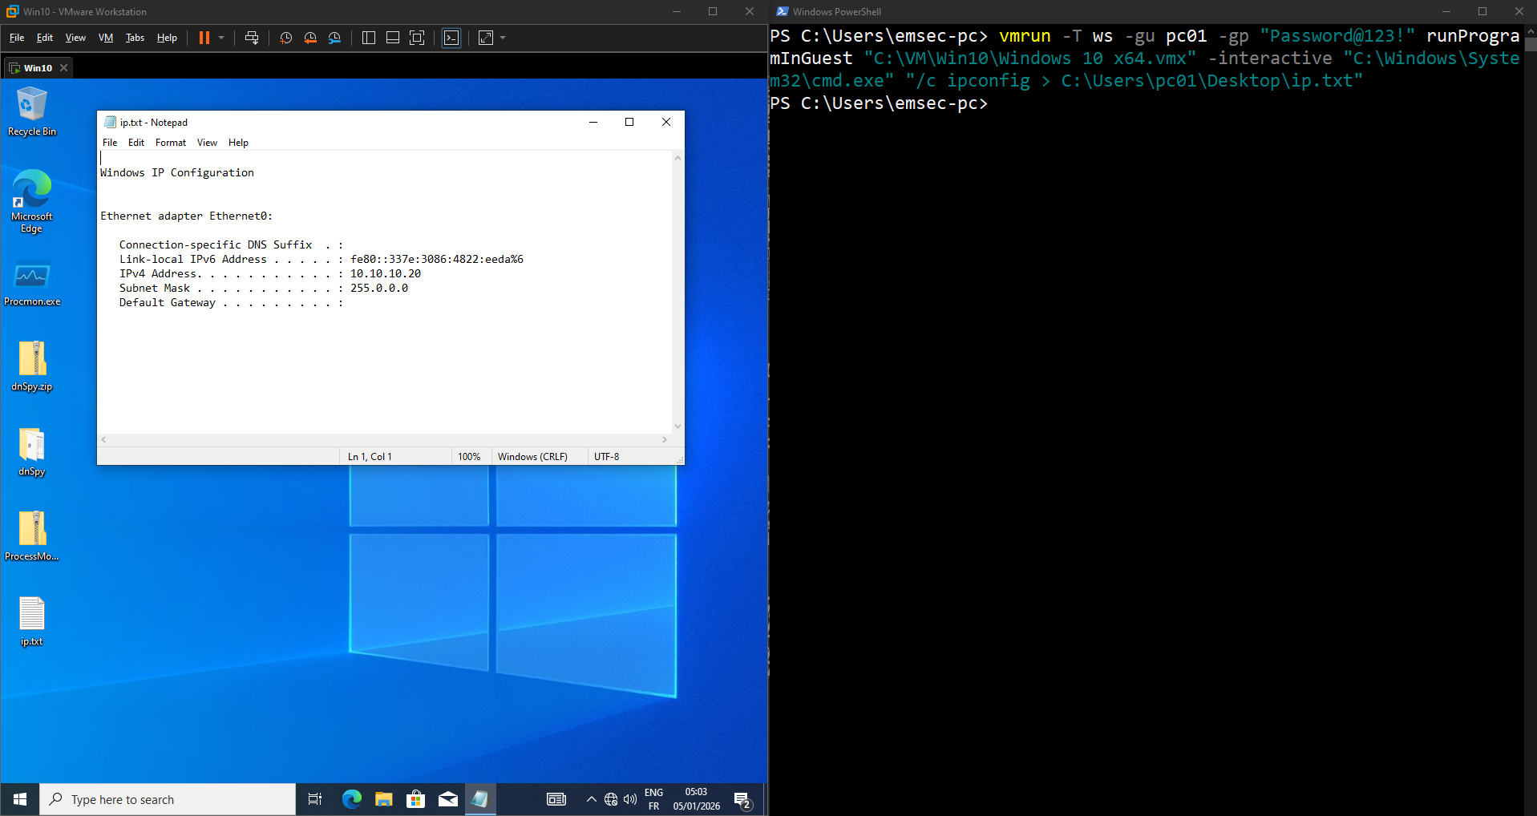The height and width of the screenshot is (816, 1537).
Task: Open the dnSpy desktop shortcut
Action: click(30, 450)
